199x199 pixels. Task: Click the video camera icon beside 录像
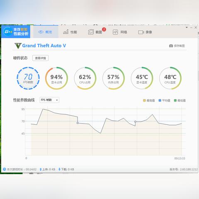pyautogui.click(x=141, y=32)
